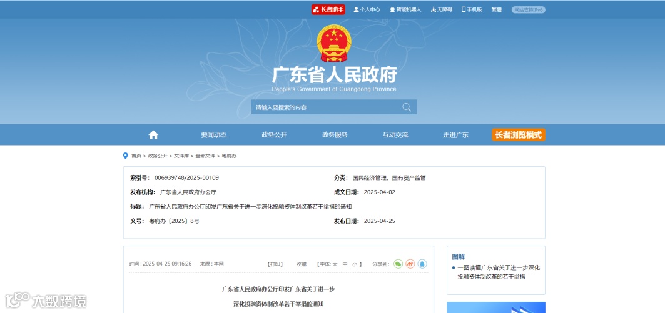Select the 成文日期 value 2025-04-02

(380, 192)
